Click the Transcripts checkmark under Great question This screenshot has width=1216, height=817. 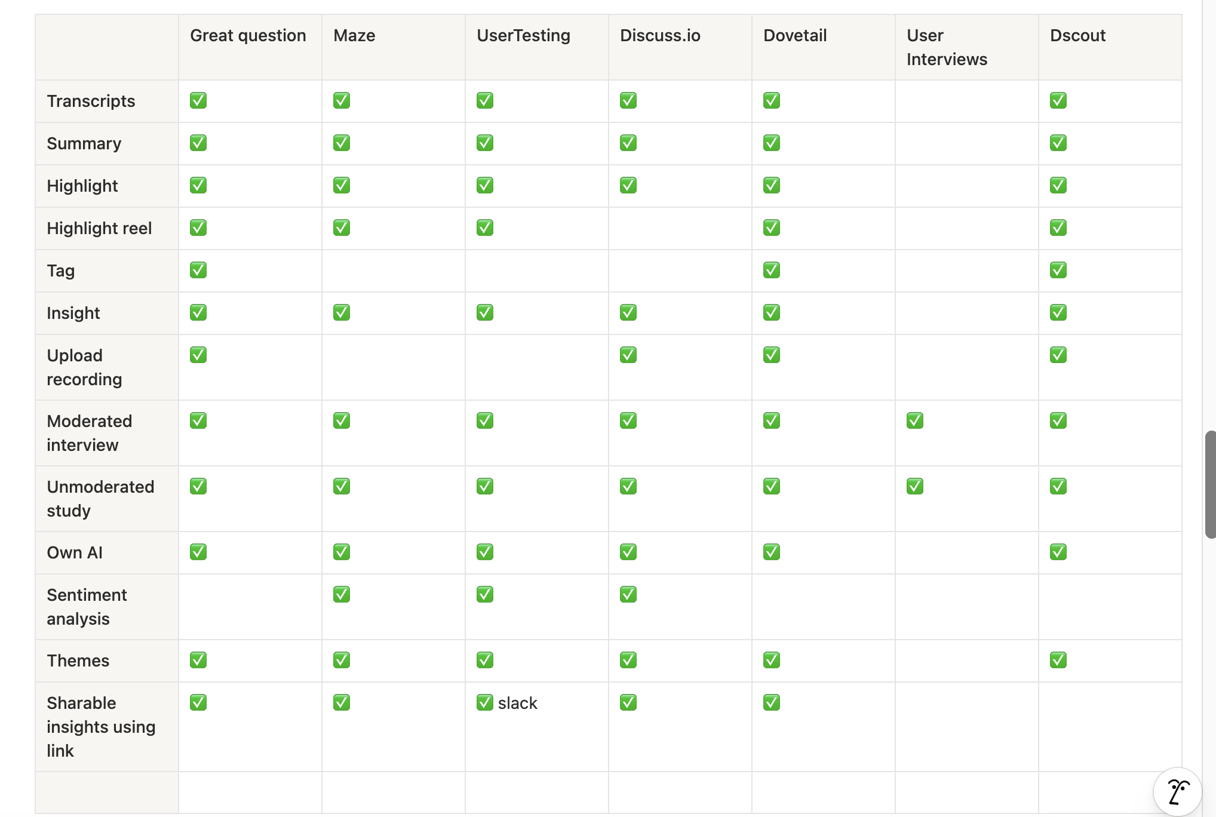198,100
